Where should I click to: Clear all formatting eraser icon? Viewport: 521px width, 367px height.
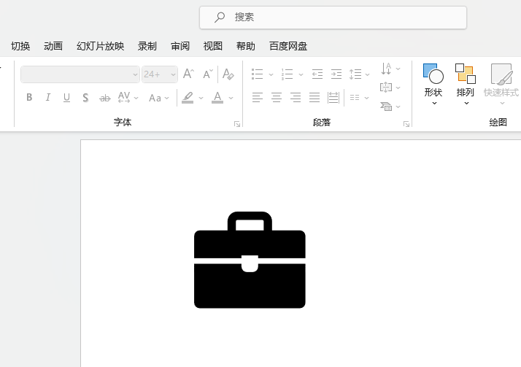[x=228, y=74]
